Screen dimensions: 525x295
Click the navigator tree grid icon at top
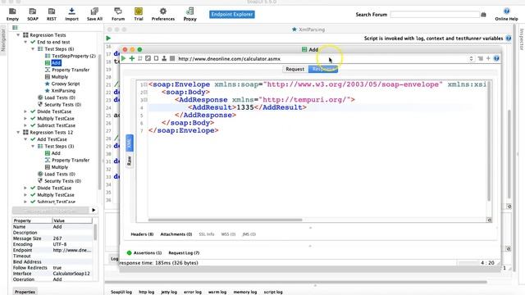click(15, 28)
